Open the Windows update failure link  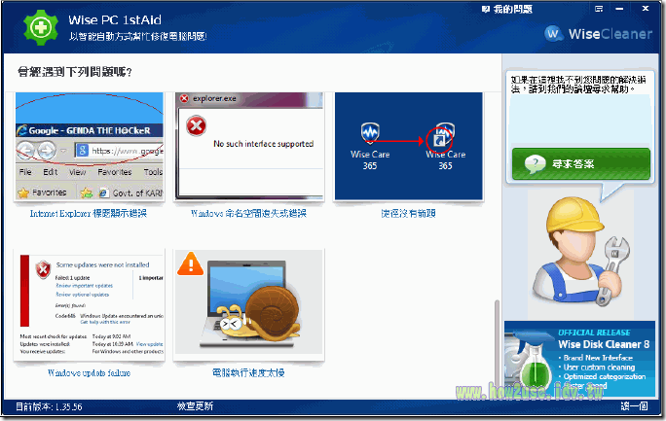coord(90,372)
